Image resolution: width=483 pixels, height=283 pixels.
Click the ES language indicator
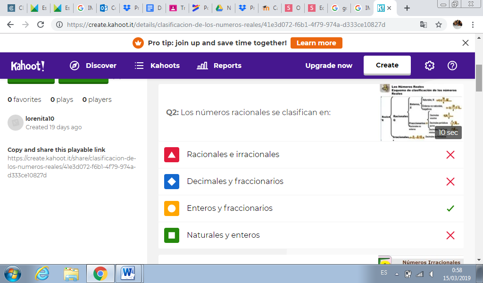click(x=384, y=273)
